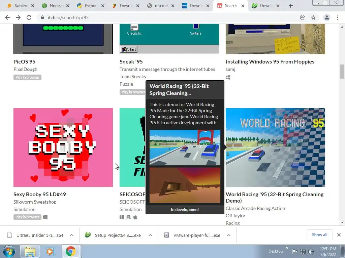Open the Sneak '95 game title
The image size is (345, 258).
131,62
